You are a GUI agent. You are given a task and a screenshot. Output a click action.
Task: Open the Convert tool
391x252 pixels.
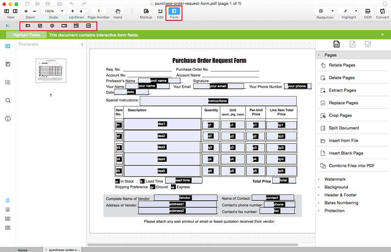pos(382,13)
